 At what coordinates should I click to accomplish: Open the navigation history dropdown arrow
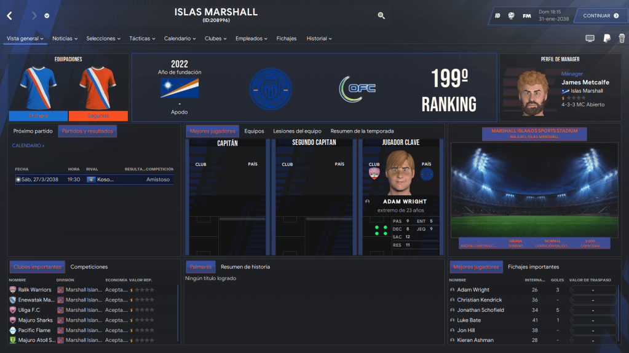[47, 16]
